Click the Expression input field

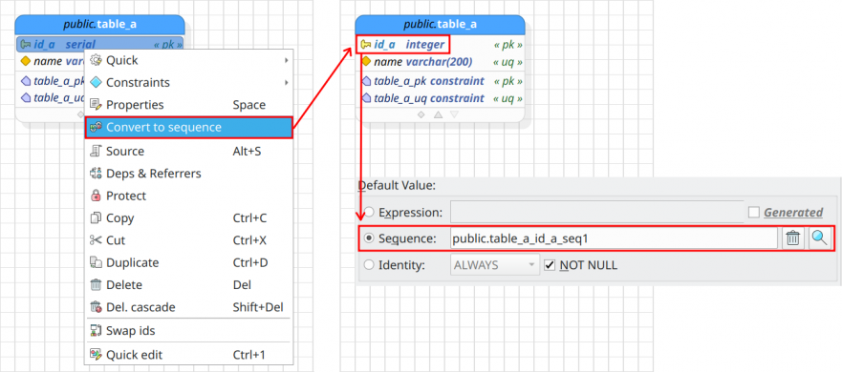pyautogui.click(x=596, y=213)
